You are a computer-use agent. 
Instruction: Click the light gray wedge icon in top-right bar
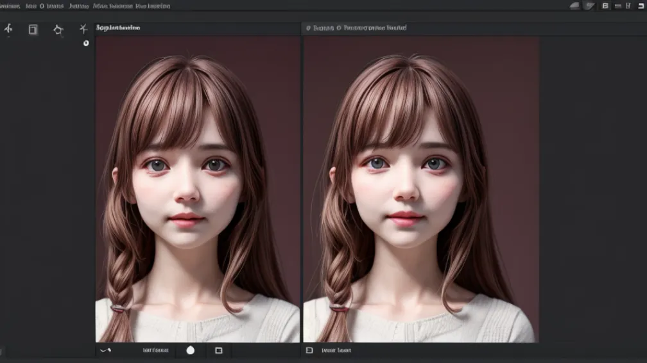[574, 6]
